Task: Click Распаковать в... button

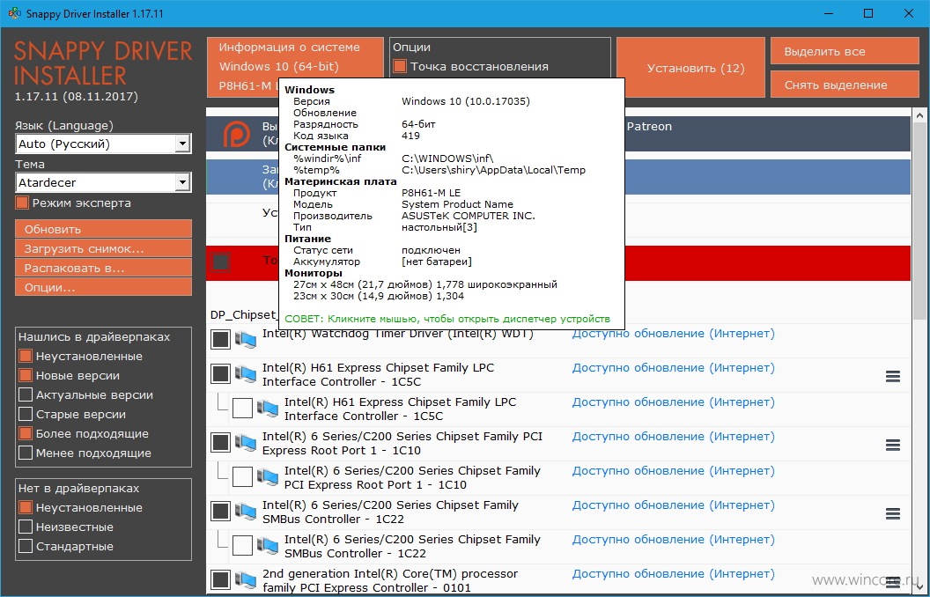Action: click(x=103, y=268)
